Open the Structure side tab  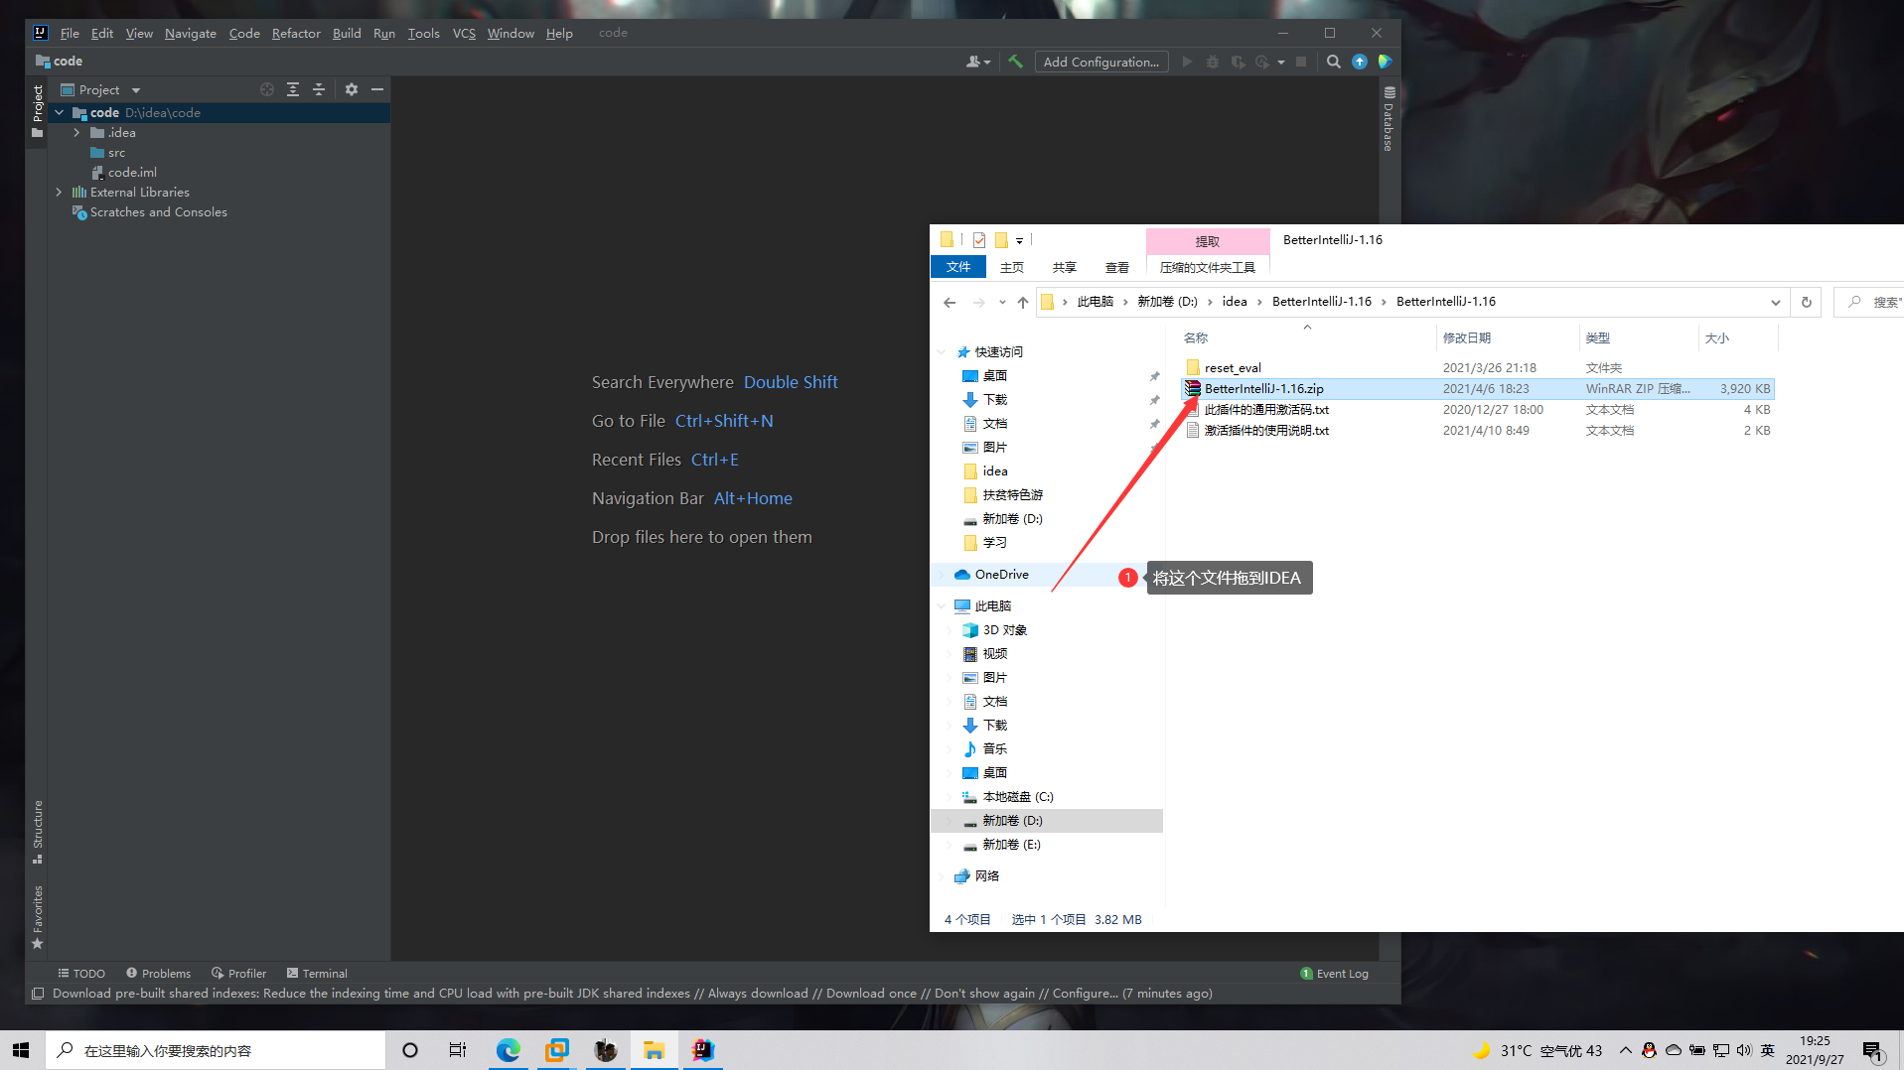(x=38, y=832)
